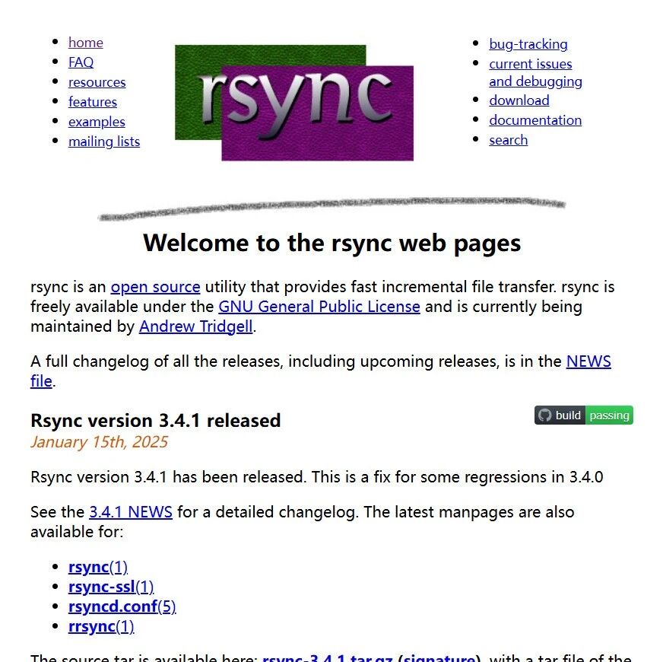The height and width of the screenshot is (662, 663).
Task: Open the mailing lists link
Action: (x=104, y=142)
